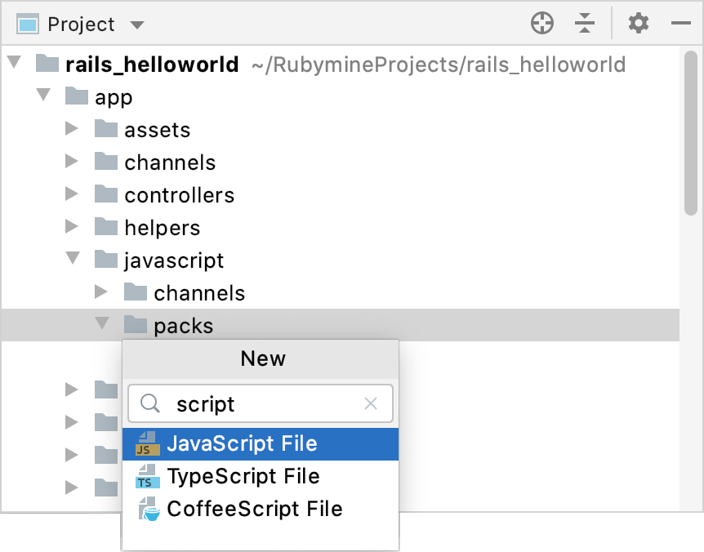Collapse the app folder
The width and height of the screenshot is (704, 552).
point(42,96)
